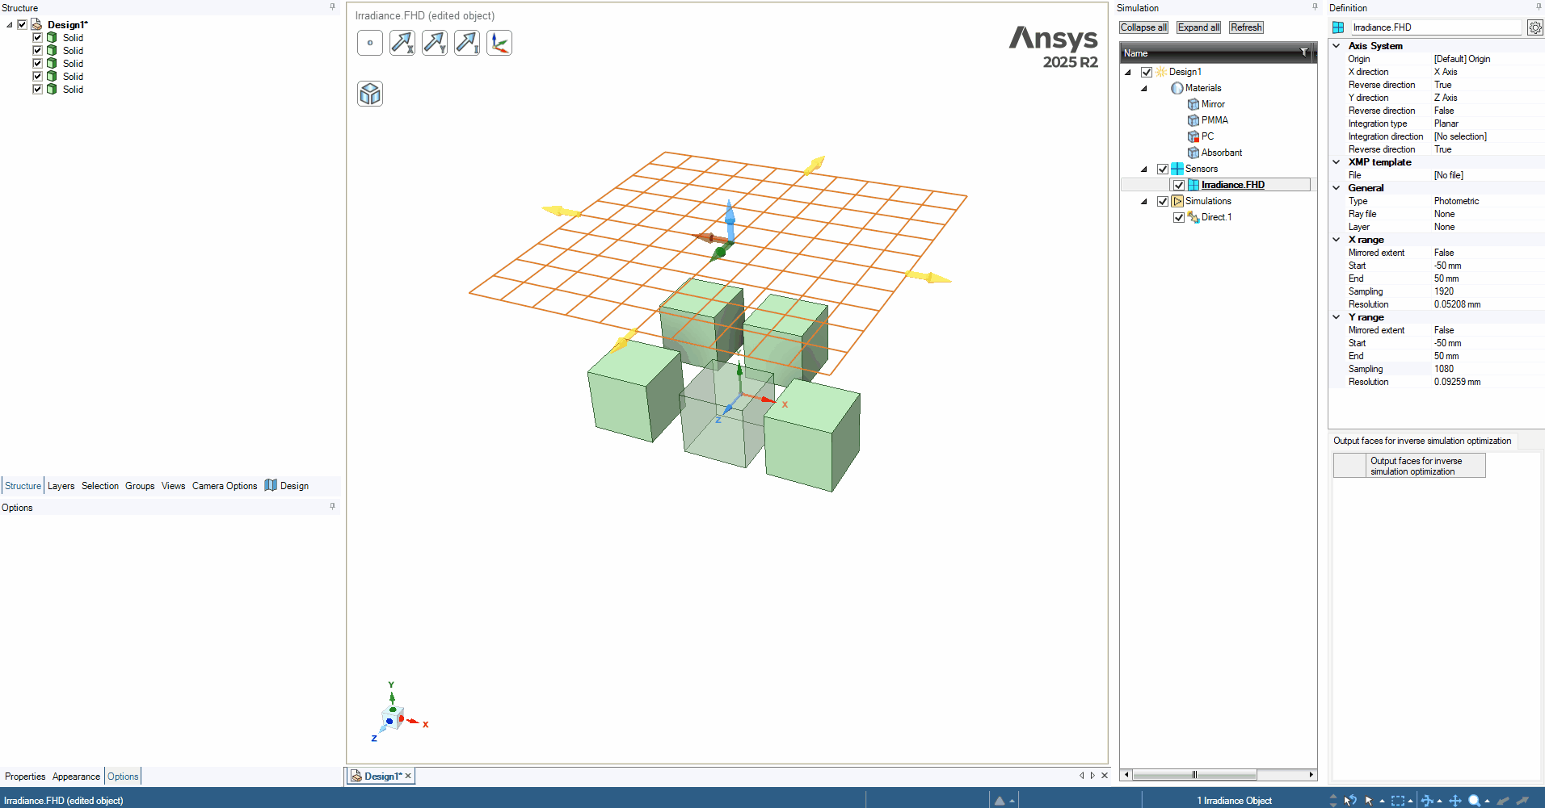Click the select pointer tool in status bar

(x=1369, y=801)
